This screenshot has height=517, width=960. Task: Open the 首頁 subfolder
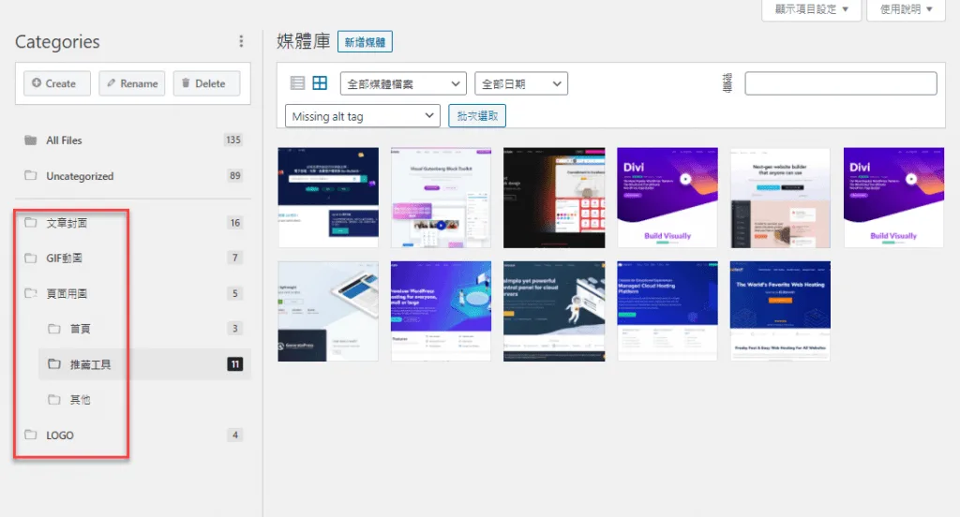144,329
